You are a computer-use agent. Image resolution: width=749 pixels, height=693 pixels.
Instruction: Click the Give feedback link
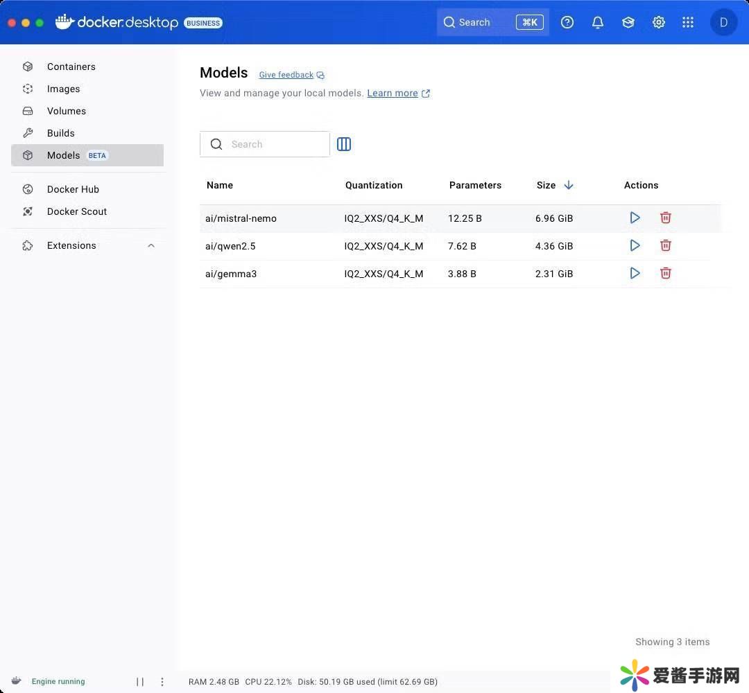pyautogui.click(x=286, y=75)
